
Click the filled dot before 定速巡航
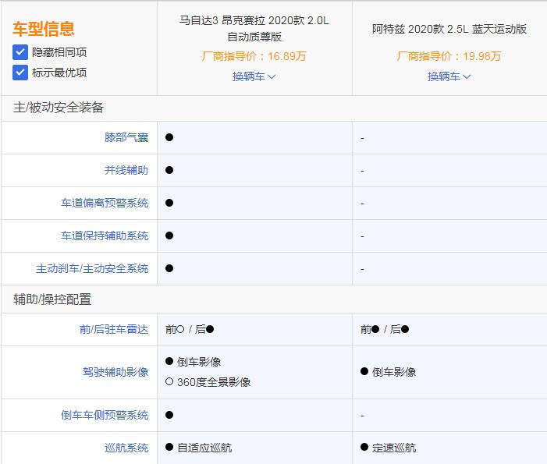364,447
